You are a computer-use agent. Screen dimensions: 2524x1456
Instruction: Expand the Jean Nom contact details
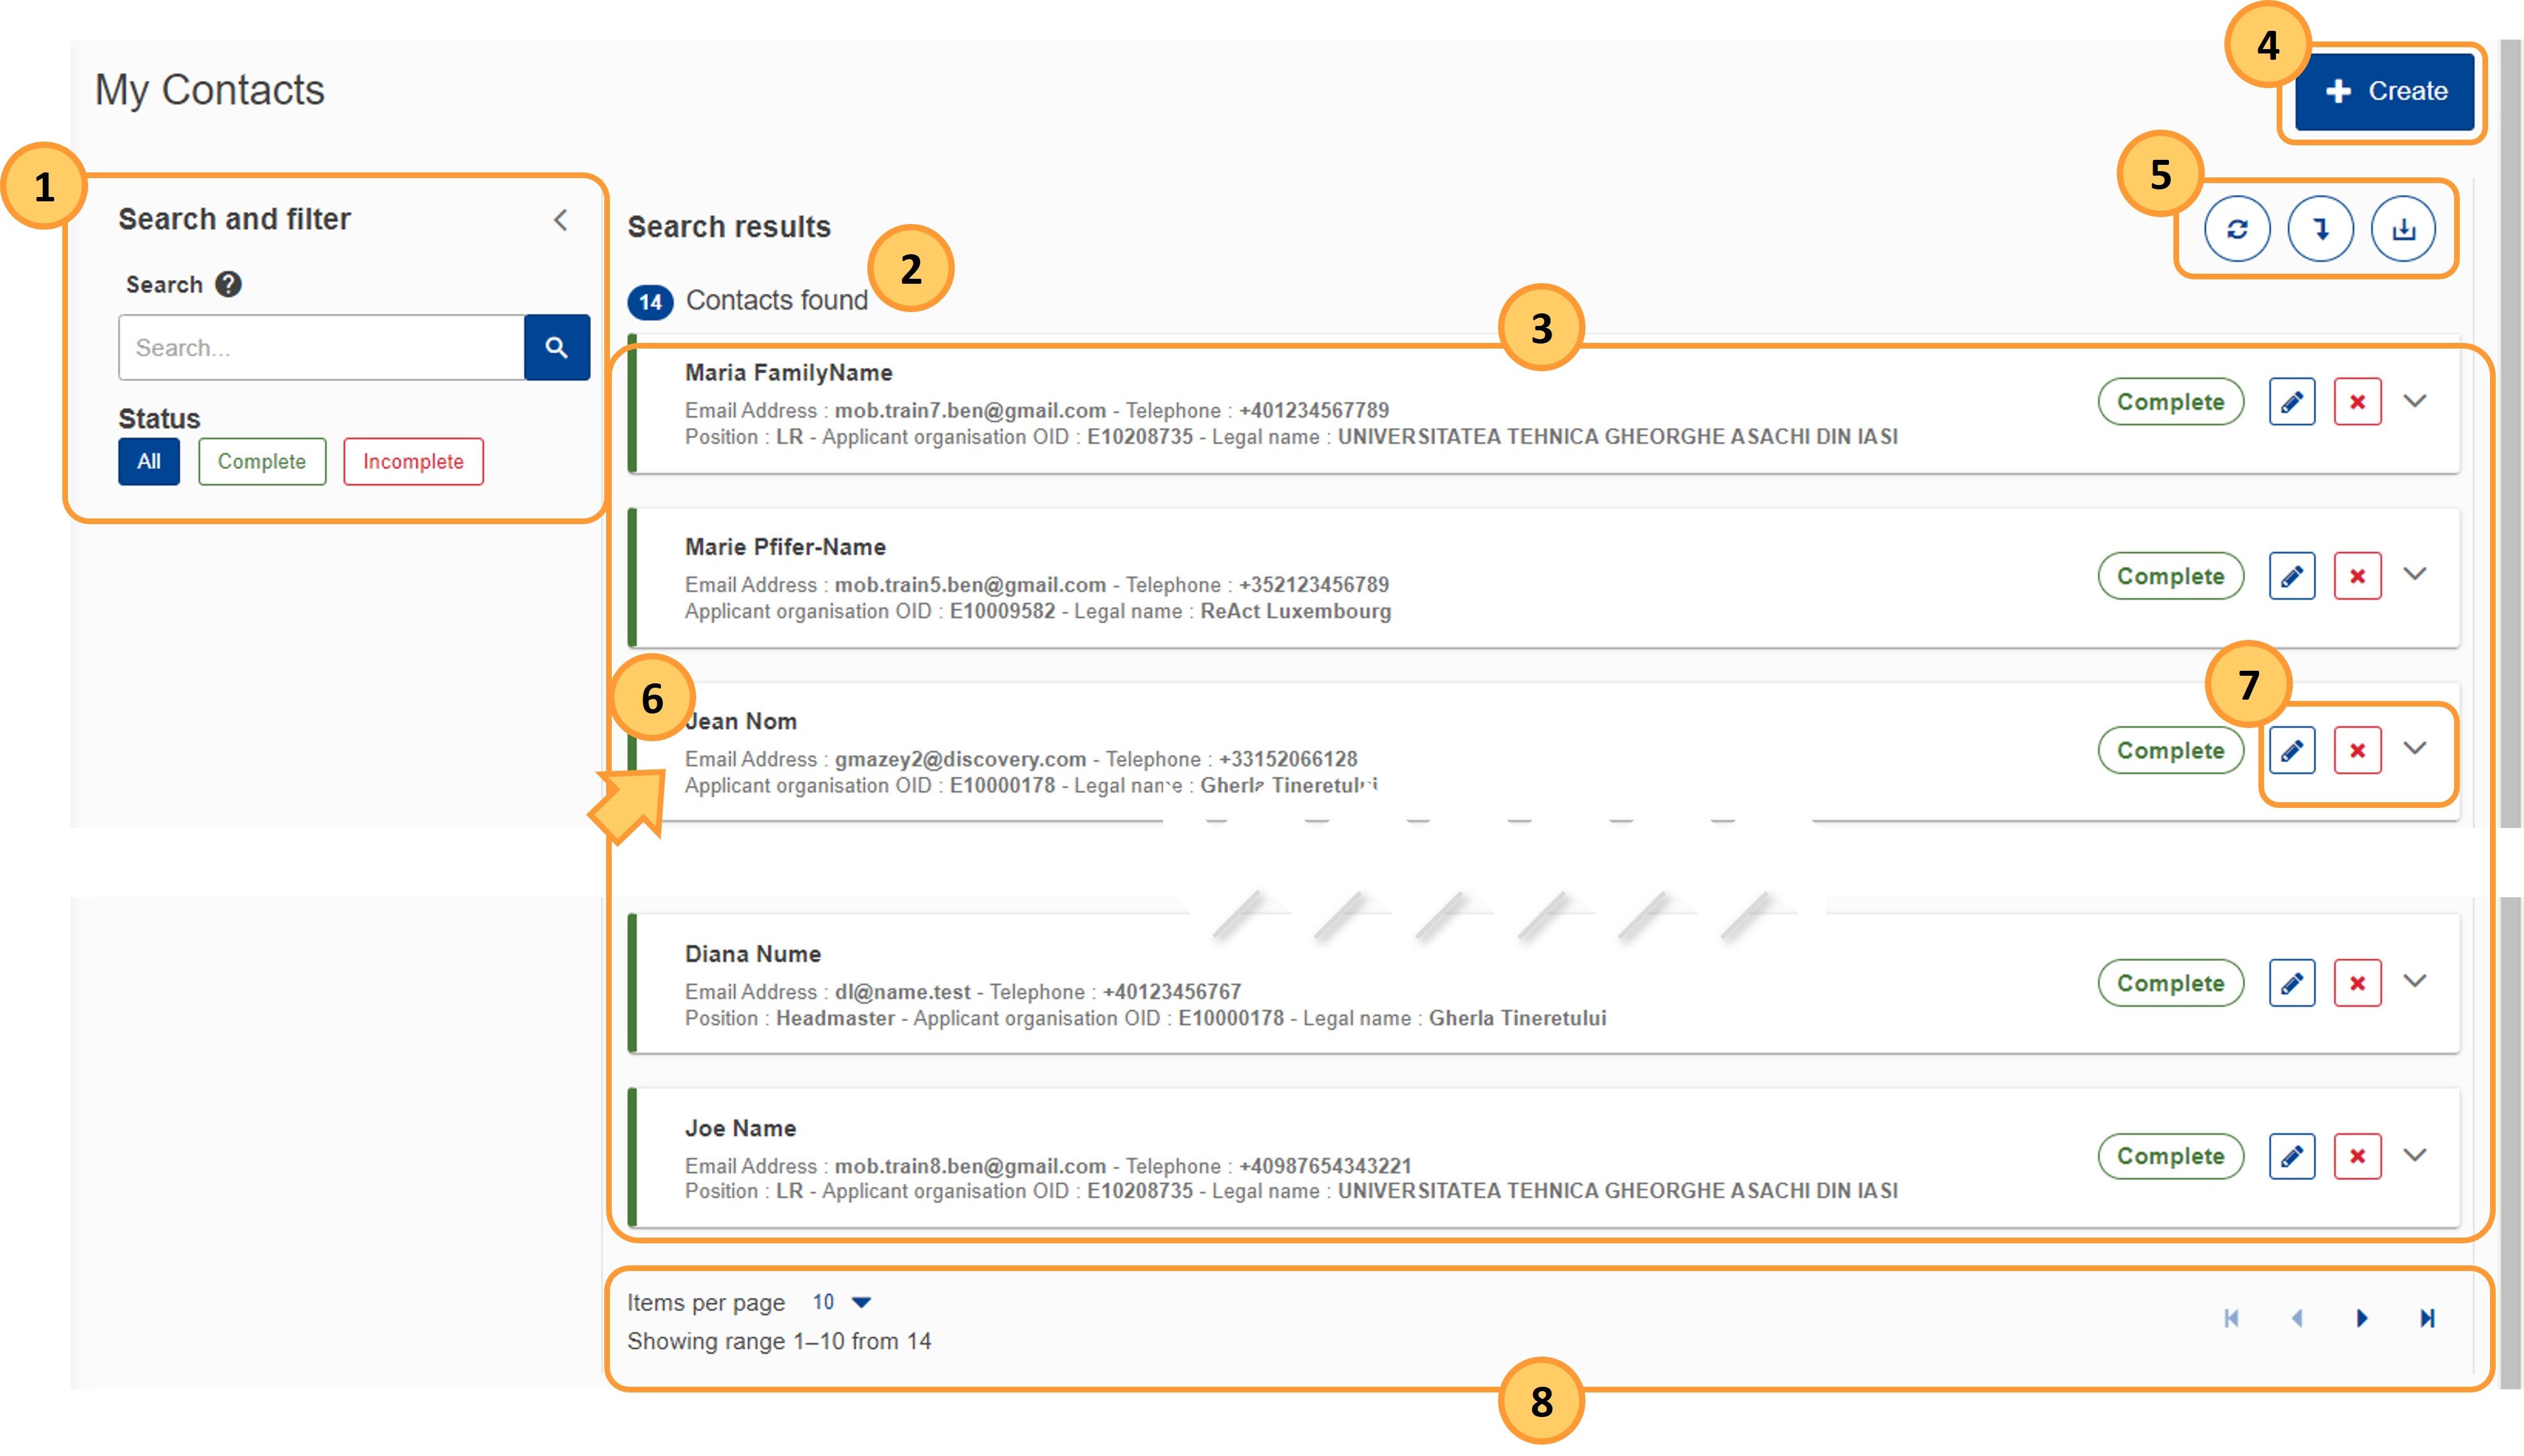coord(2420,751)
